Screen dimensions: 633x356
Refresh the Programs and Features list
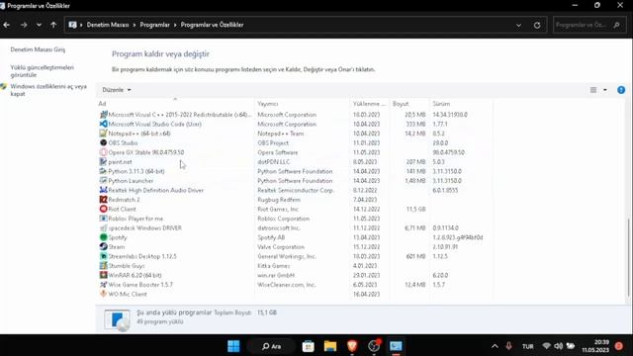click(537, 25)
